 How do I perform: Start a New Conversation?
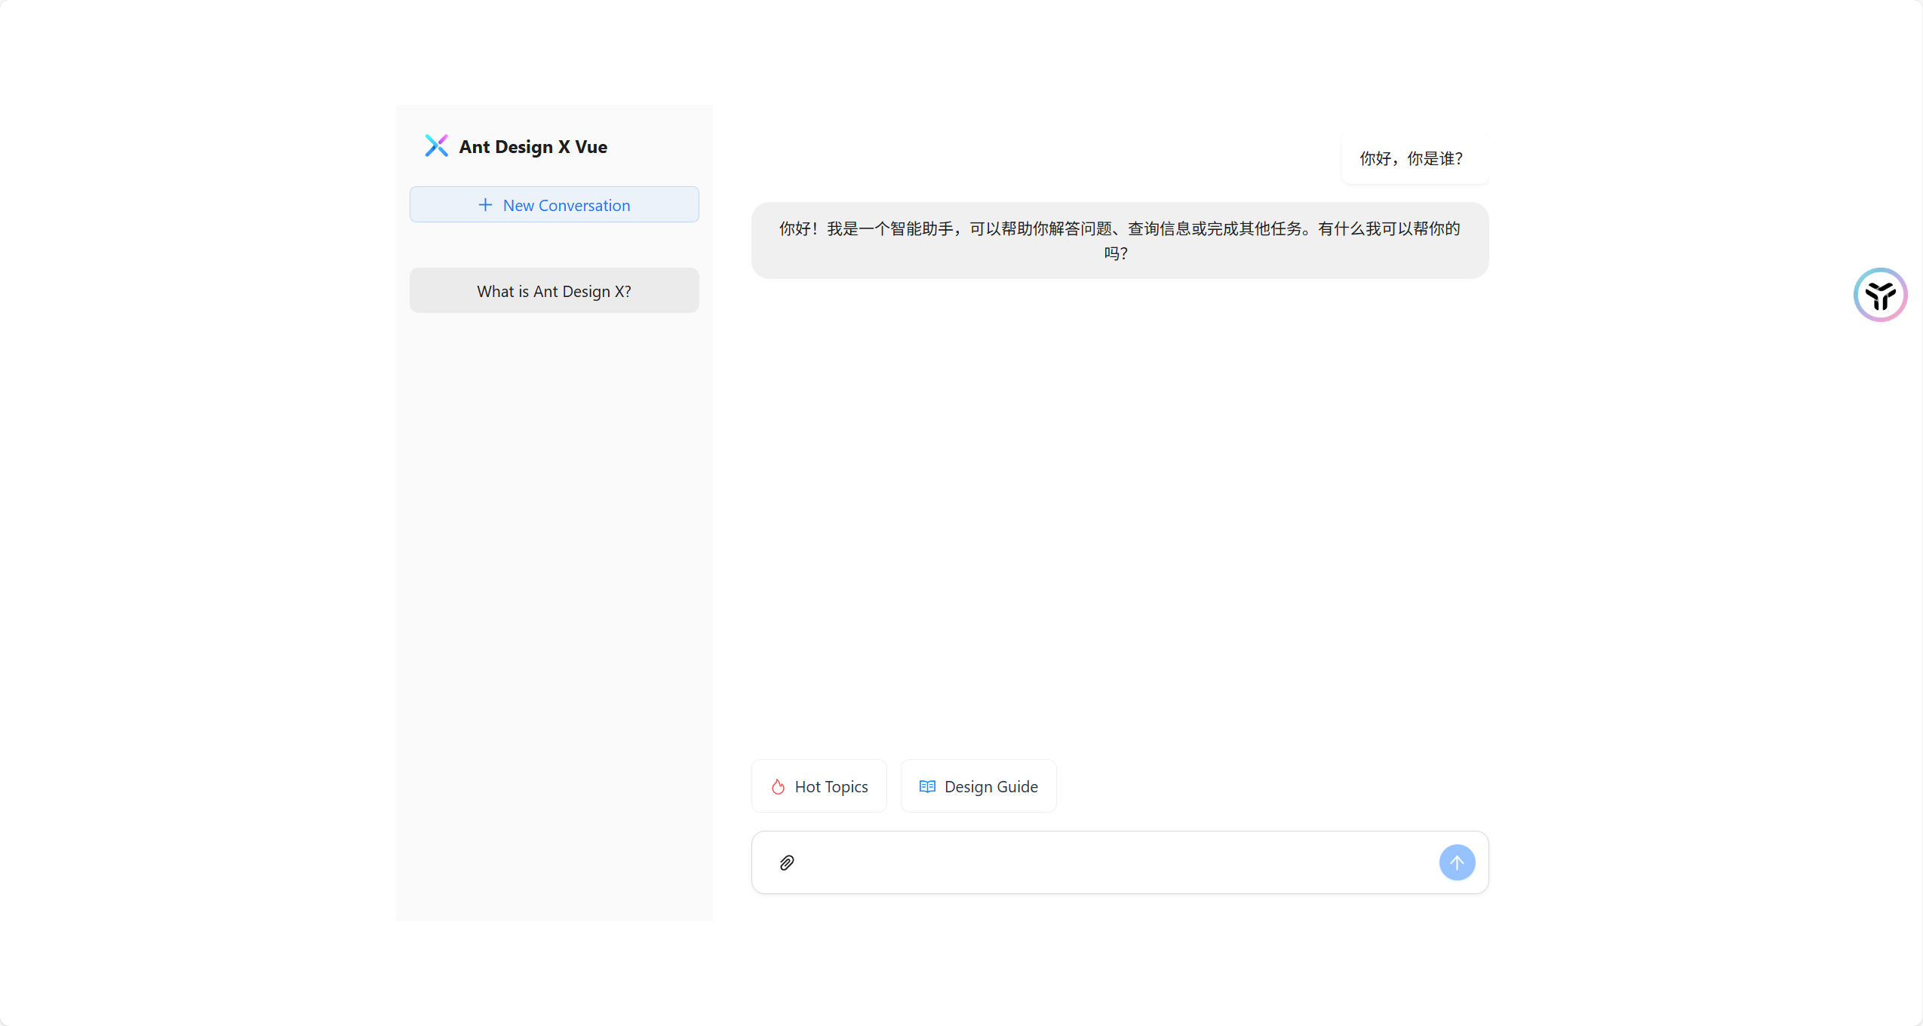[554, 205]
